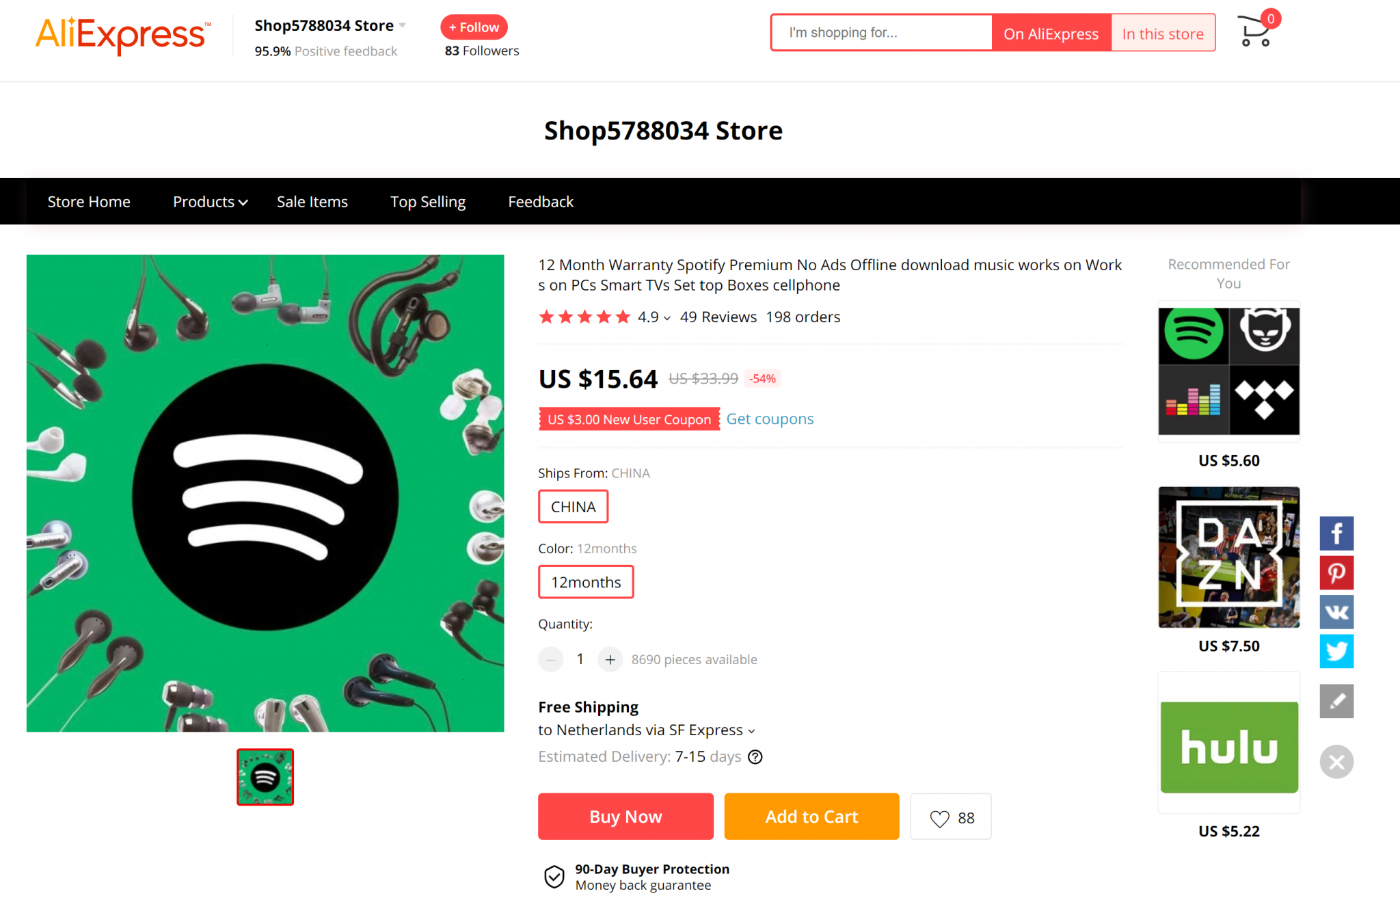Share product on VK
Viewport: 1400px width, 913px height.
1336,612
